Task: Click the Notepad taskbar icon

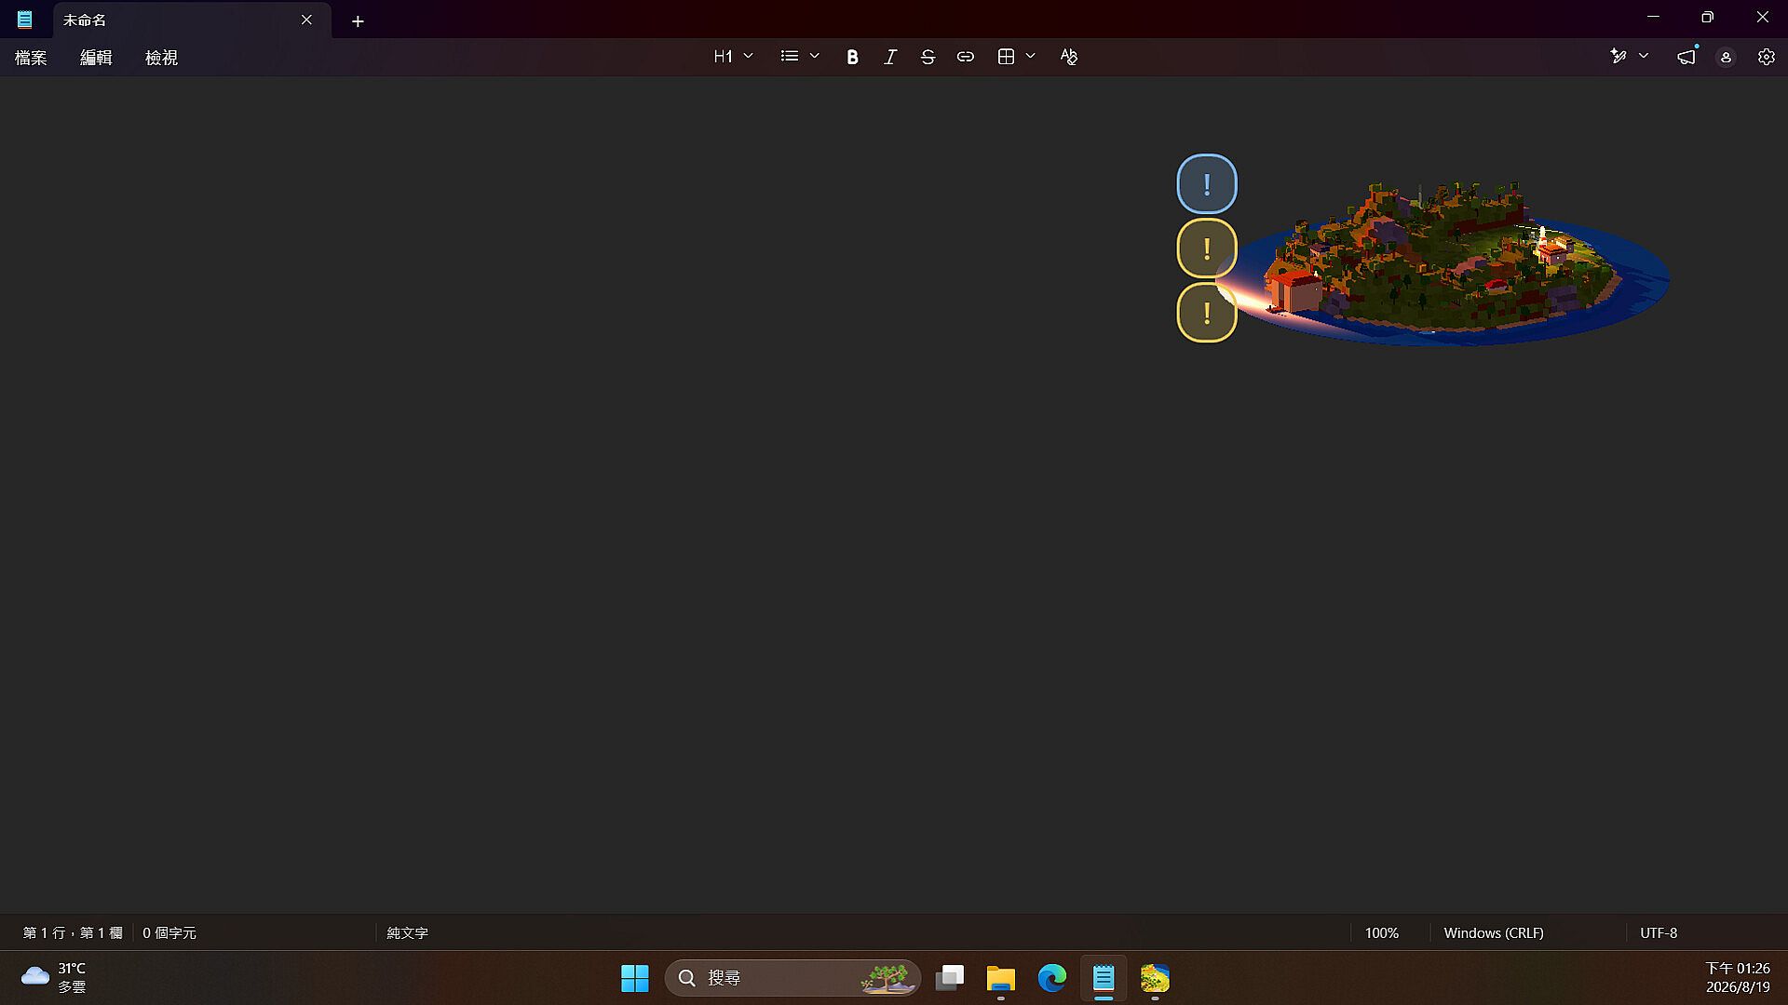Action: [x=1104, y=978]
